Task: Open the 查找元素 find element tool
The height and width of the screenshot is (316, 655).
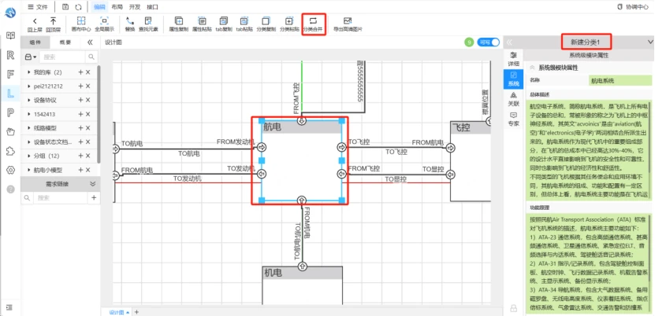Action: point(148,24)
